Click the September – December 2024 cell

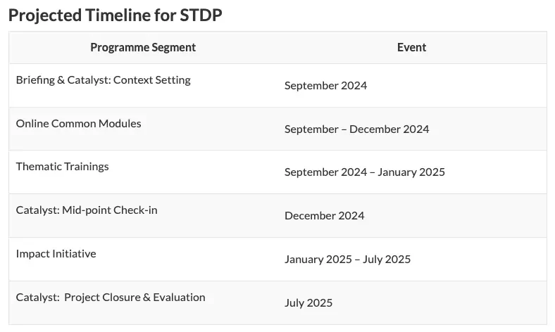pos(357,129)
